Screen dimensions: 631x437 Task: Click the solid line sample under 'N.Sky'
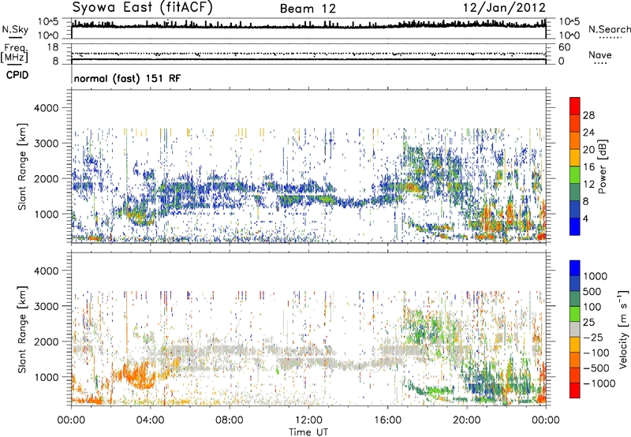click(15, 37)
